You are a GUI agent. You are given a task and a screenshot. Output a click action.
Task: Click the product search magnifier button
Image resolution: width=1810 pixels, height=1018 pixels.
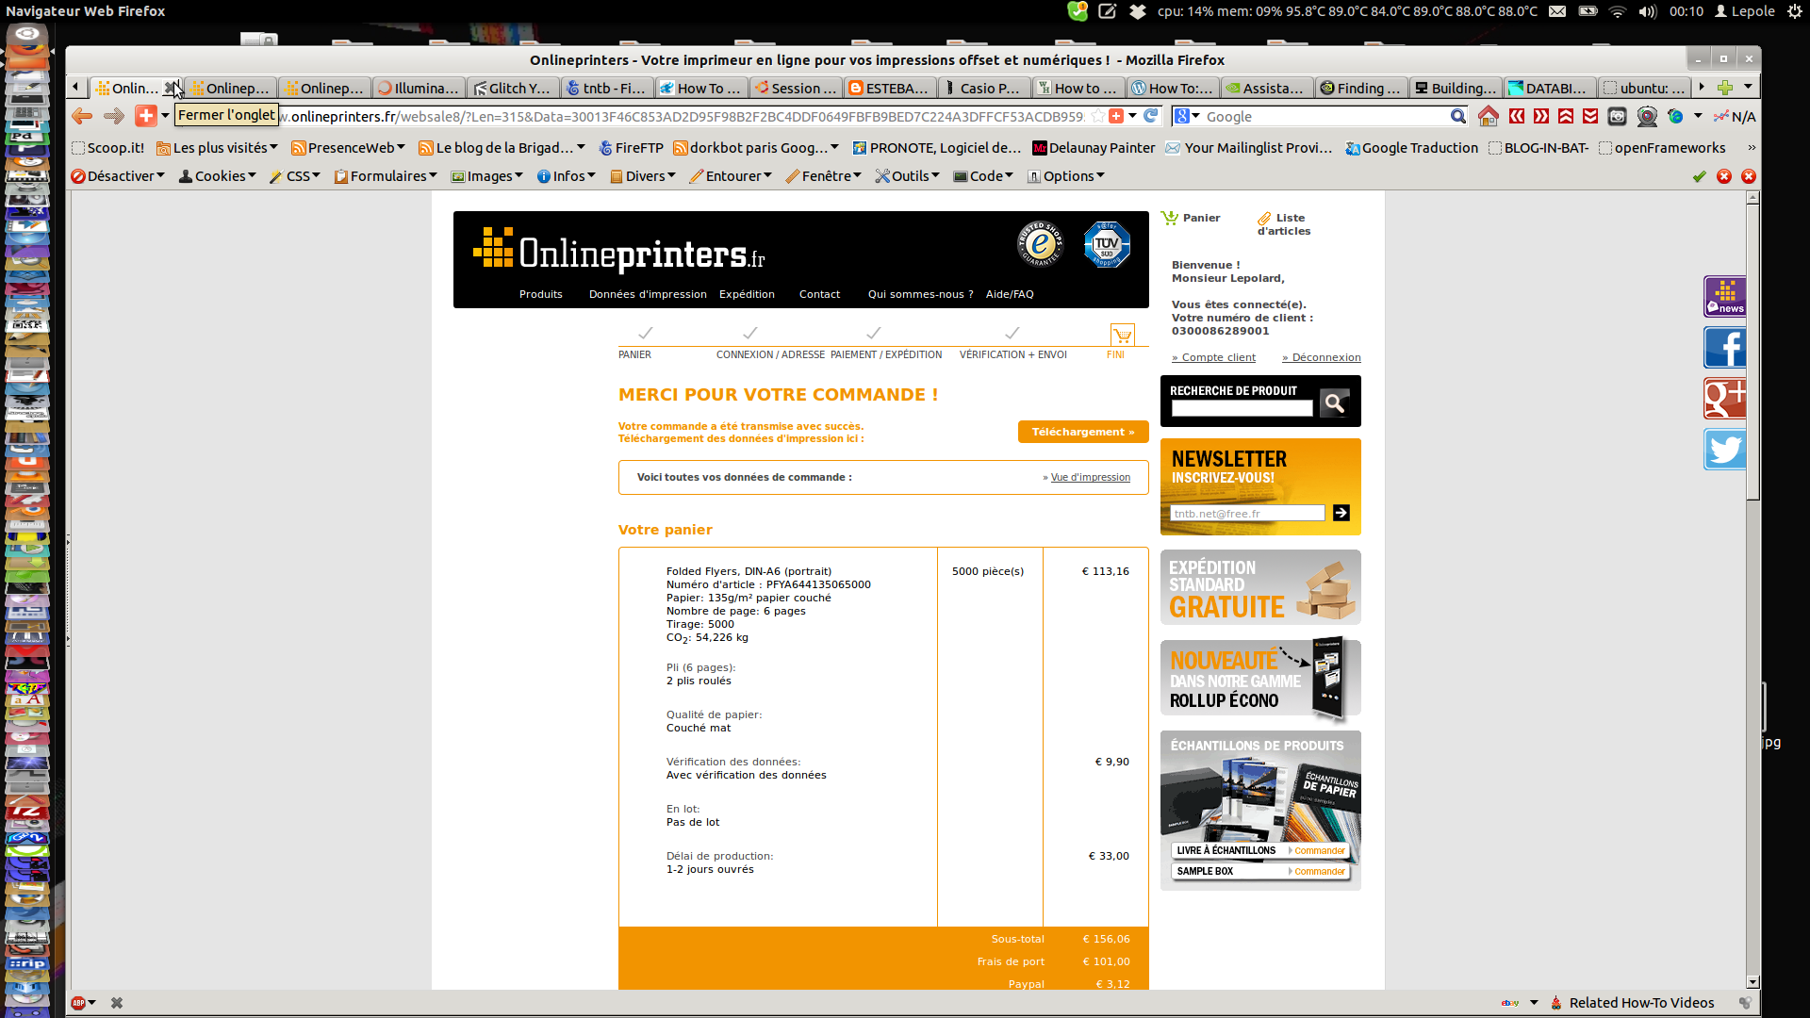(x=1334, y=404)
